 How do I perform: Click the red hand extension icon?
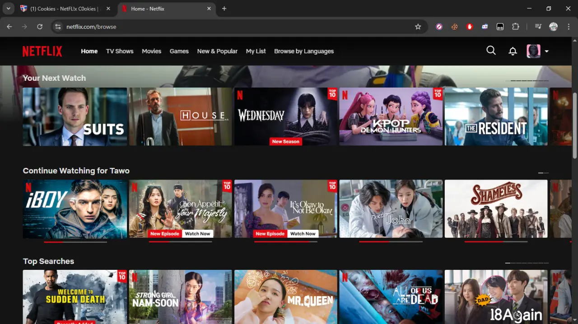coord(470,27)
